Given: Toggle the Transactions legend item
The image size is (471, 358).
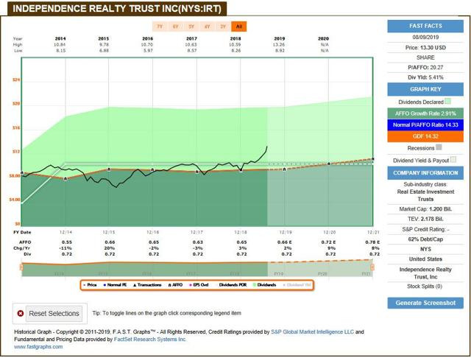Looking at the screenshot, I should [x=147, y=285].
